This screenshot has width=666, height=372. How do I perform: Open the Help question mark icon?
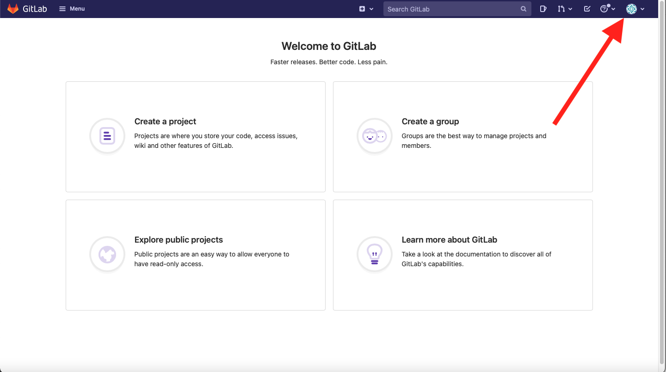604,9
